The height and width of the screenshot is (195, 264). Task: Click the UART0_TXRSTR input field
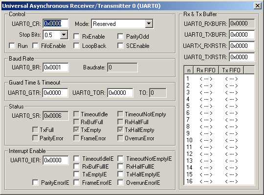point(242,57)
